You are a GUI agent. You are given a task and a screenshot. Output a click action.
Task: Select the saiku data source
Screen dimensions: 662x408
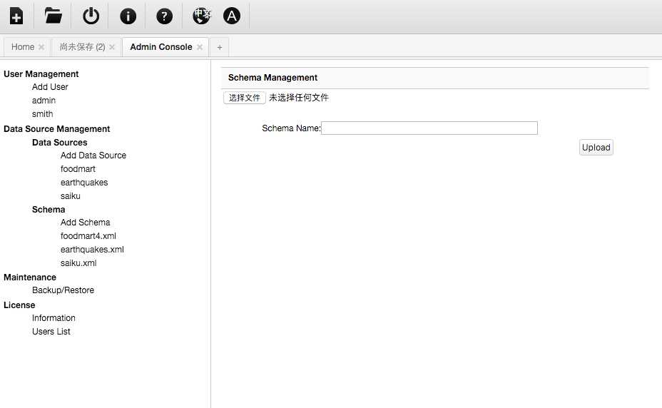(x=71, y=196)
